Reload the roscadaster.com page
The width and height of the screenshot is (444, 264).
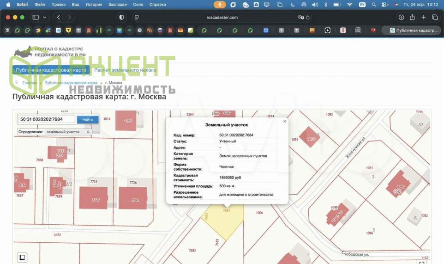click(x=307, y=17)
